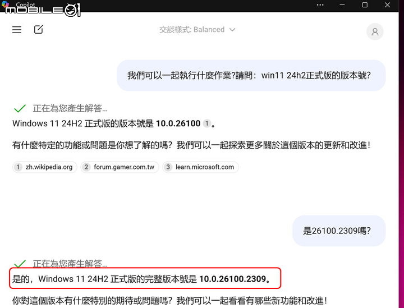This screenshot has height=308, width=404.
Task: Close the Copilot window
Action: (387, 5)
